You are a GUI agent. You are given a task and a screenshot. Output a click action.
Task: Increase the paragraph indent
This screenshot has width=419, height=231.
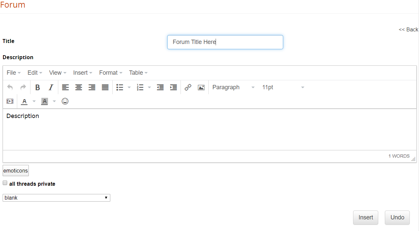[173, 87]
